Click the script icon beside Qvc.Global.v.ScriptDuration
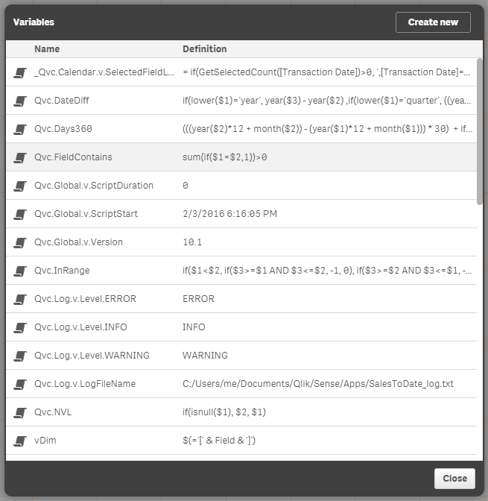Image resolution: width=488 pixels, height=501 pixels. [x=20, y=186]
